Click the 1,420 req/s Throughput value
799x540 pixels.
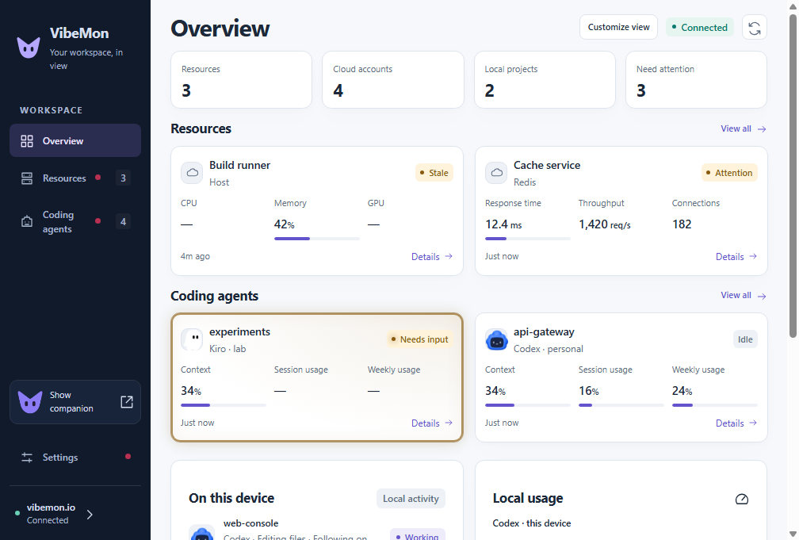(x=604, y=224)
